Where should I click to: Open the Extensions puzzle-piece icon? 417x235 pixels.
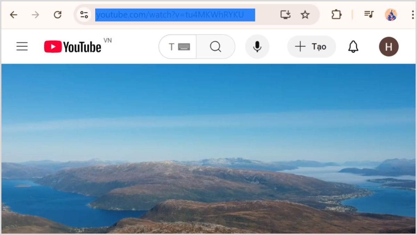pos(336,15)
